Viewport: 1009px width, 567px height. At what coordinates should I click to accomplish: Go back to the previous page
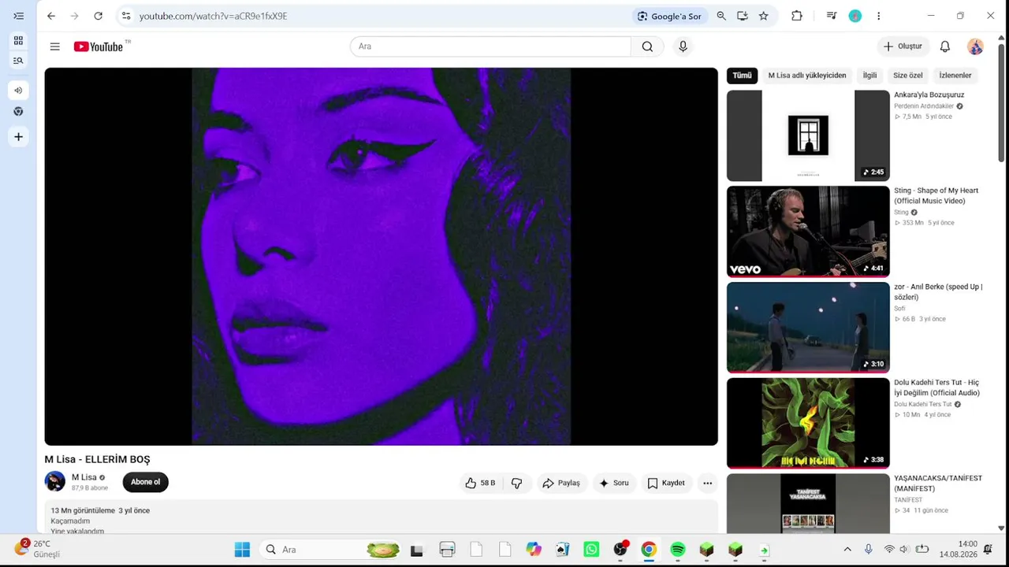pyautogui.click(x=51, y=16)
